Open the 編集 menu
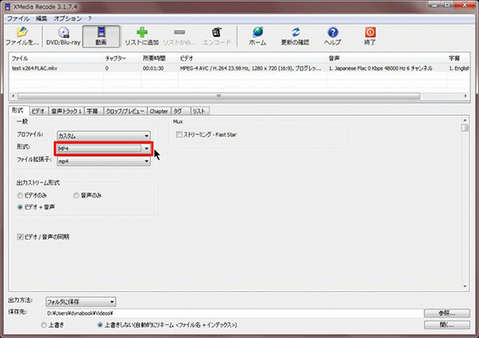 pyautogui.click(x=42, y=18)
